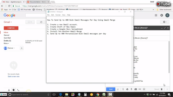The image size is (173, 97).
Task: Open the Starred folder
Action: coord(6,35)
